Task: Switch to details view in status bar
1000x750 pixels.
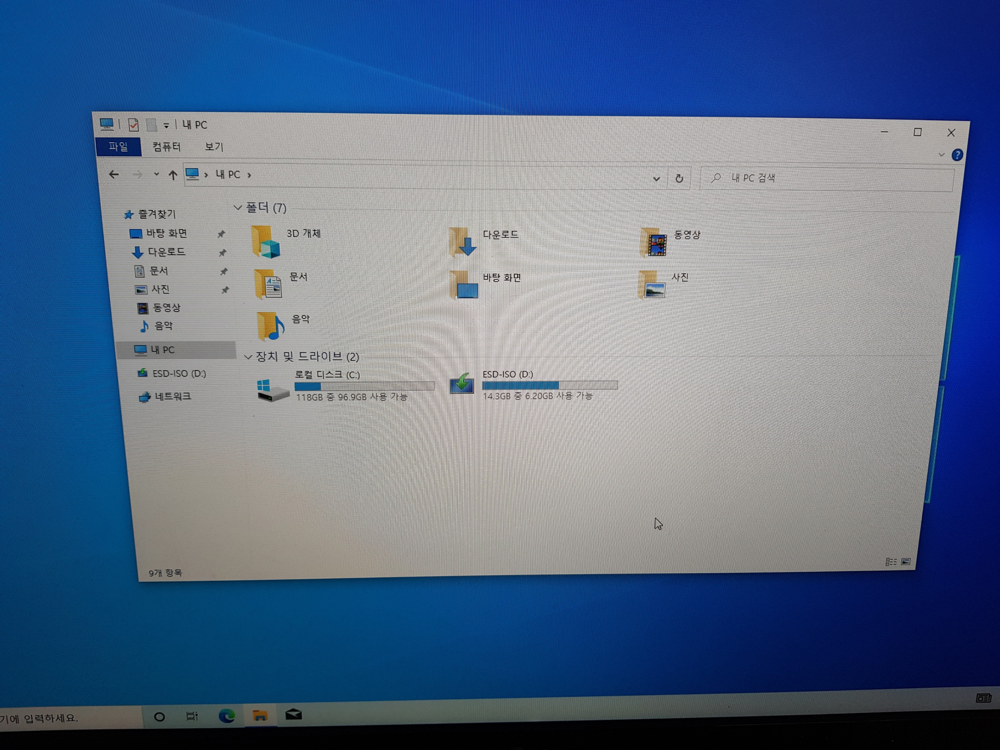Action: tap(891, 562)
